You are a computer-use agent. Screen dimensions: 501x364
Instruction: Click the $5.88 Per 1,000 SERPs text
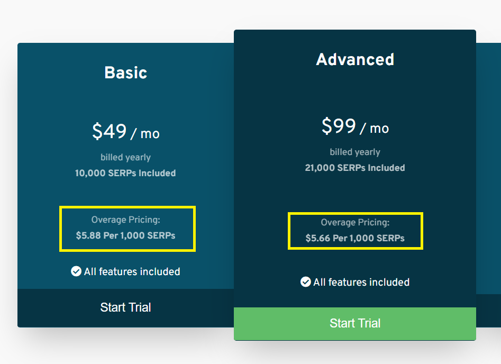(125, 235)
